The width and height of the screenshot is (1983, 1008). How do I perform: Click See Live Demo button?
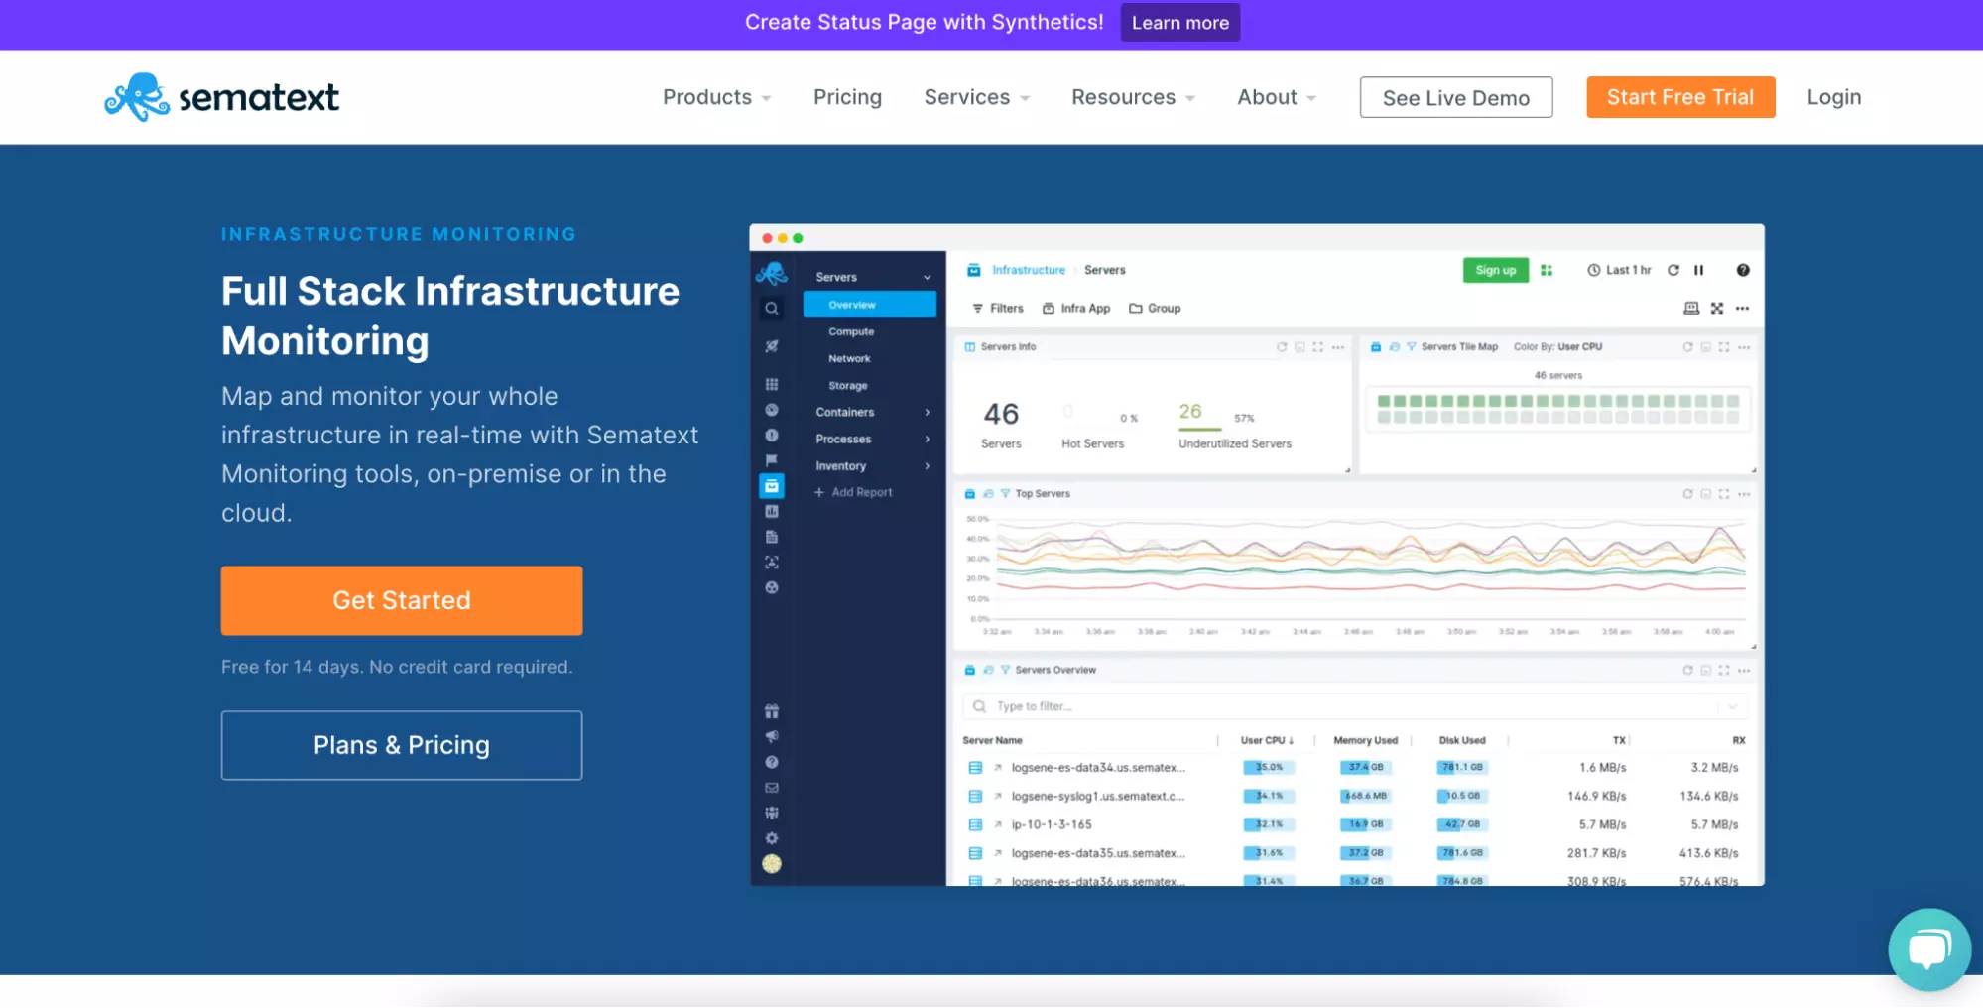coord(1455,97)
